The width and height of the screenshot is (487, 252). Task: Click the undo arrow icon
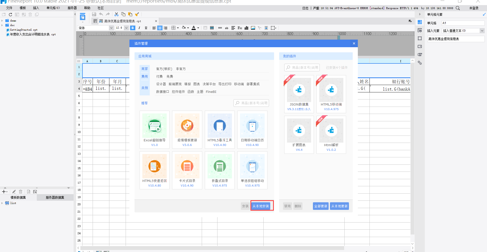pyautogui.click(x=101, y=14)
